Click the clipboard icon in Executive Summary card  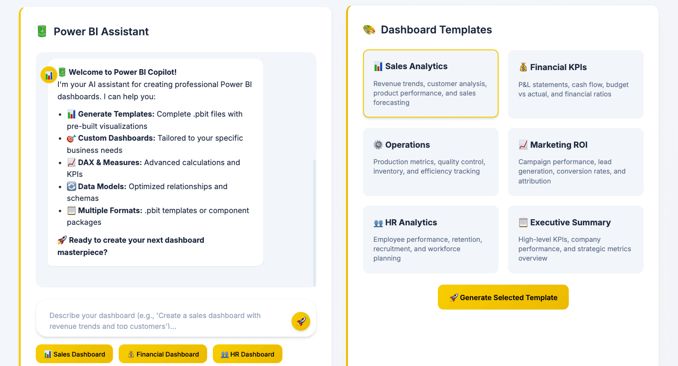coord(523,223)
